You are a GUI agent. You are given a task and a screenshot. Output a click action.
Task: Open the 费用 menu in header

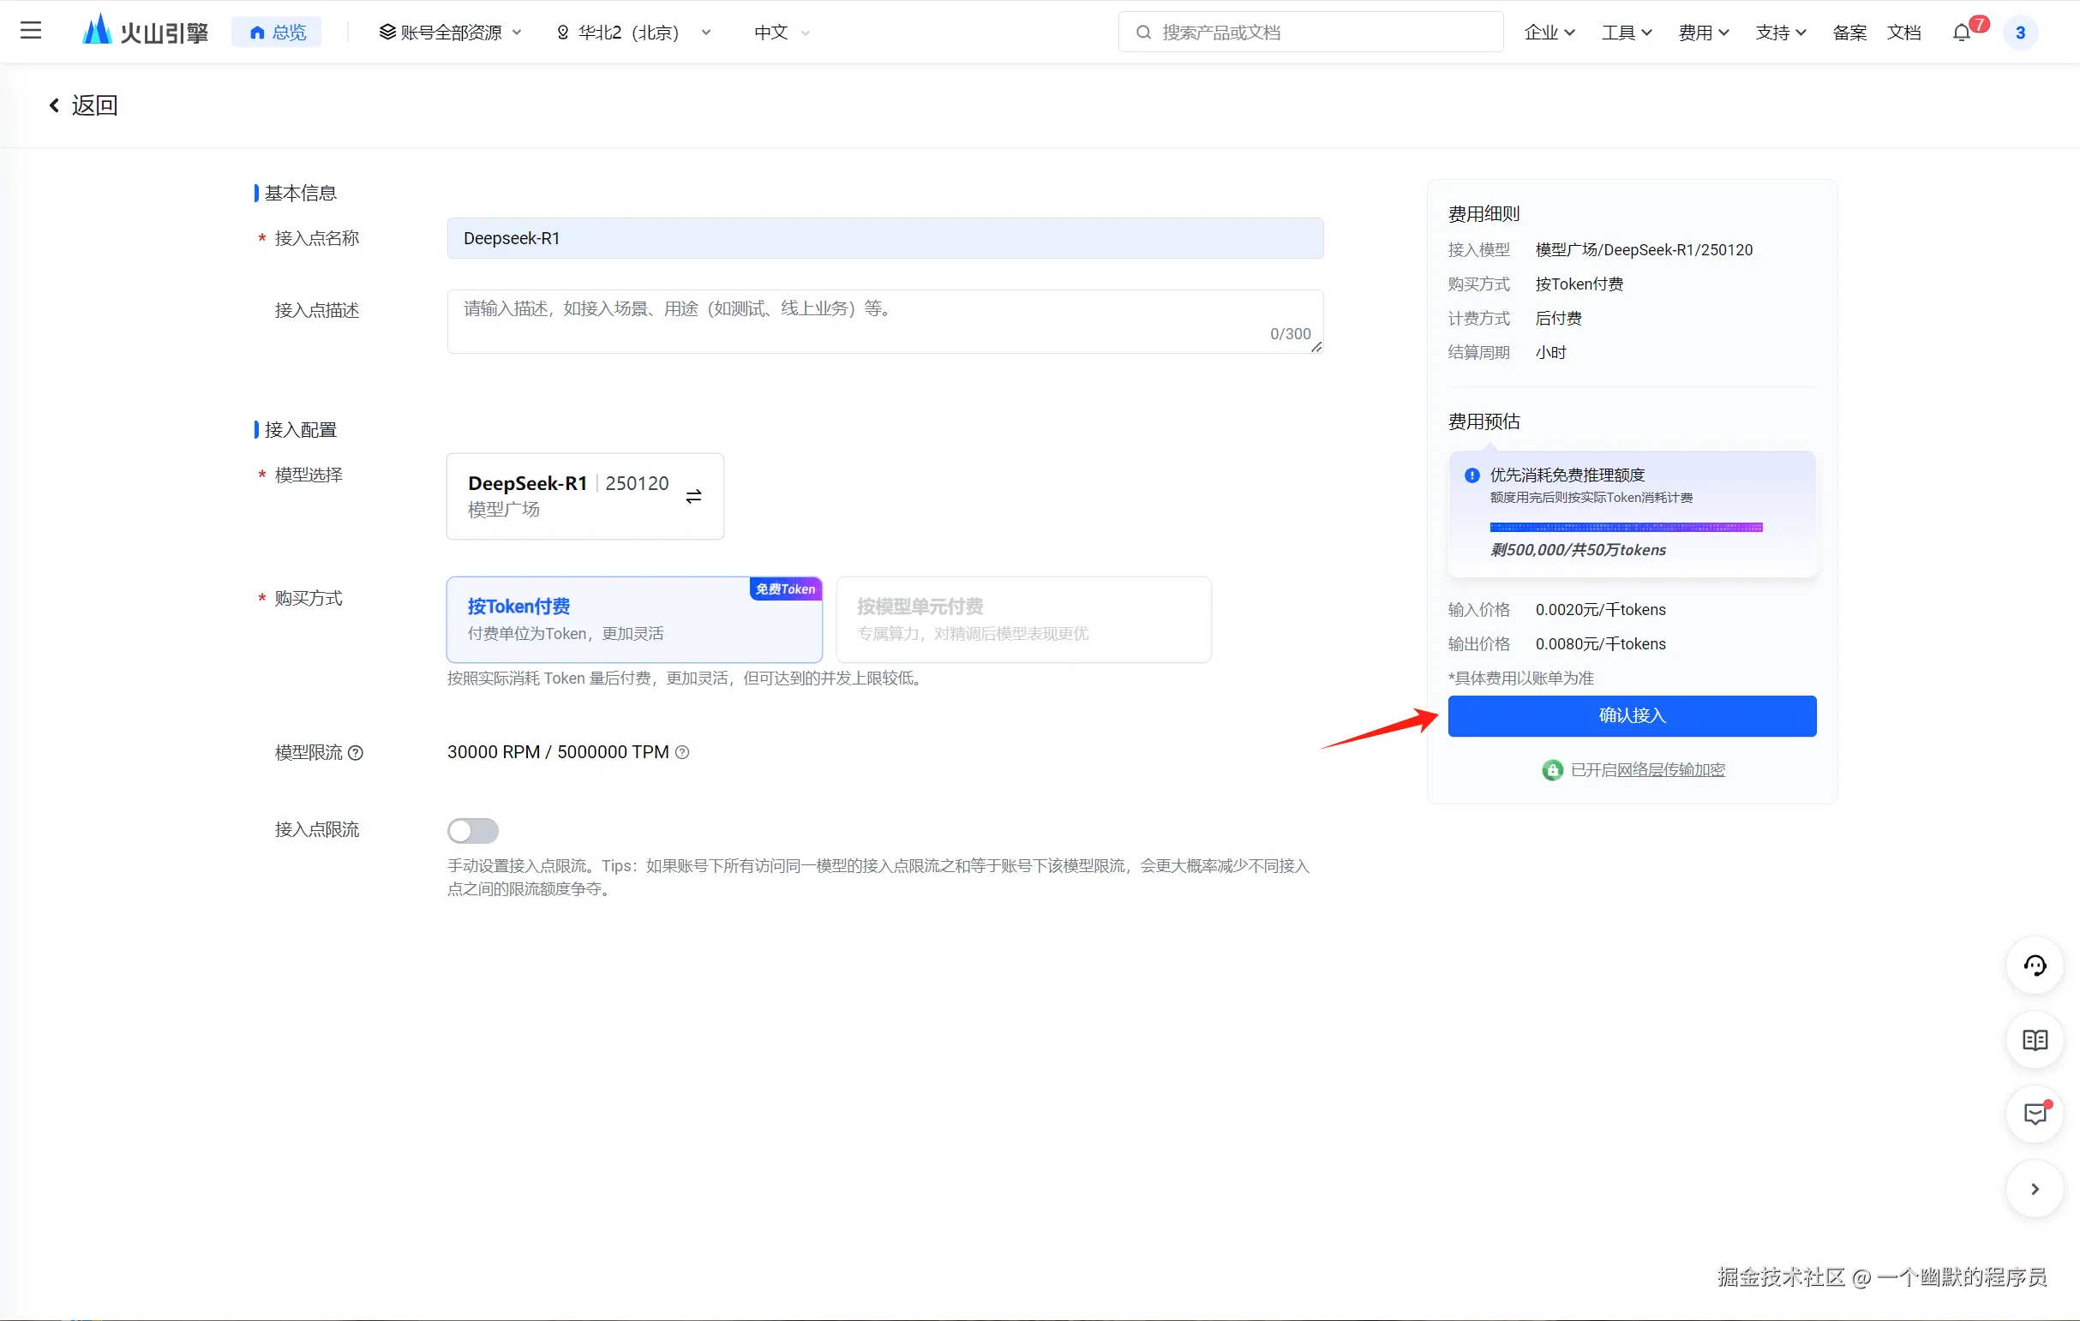[x=1703, y=33]
